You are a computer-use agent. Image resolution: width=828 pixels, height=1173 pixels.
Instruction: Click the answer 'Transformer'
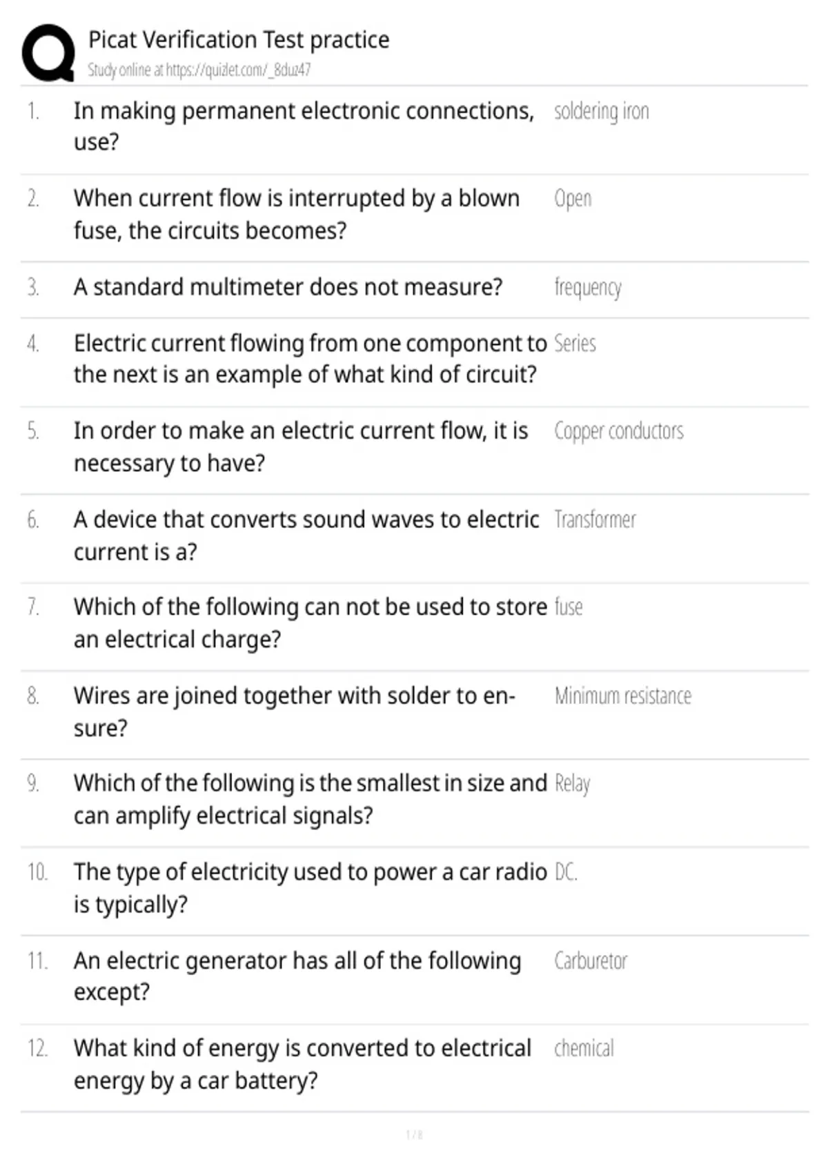tap(595, 520)
